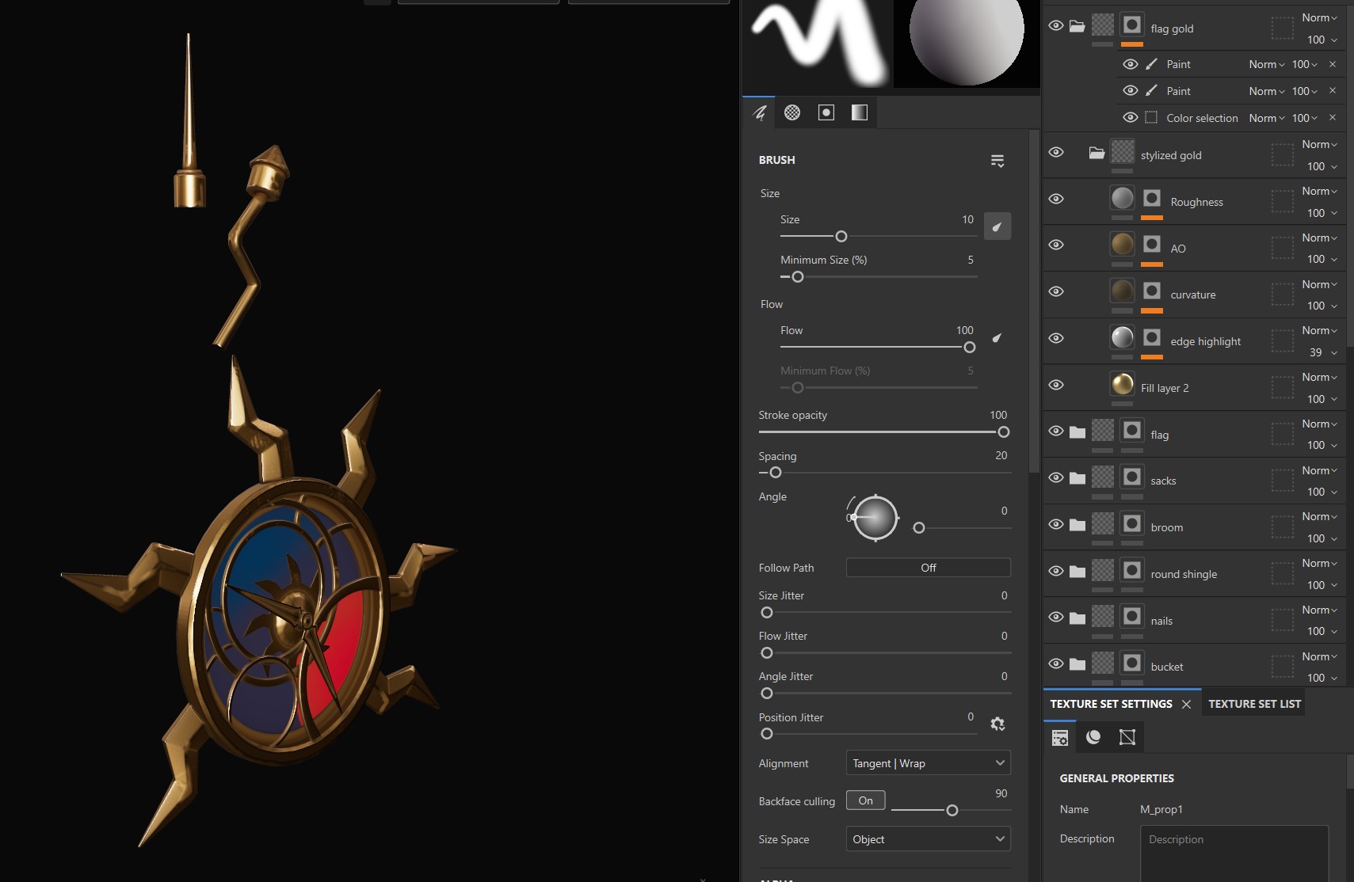
Task: Click the Description input field
Action: (1234, 853)
